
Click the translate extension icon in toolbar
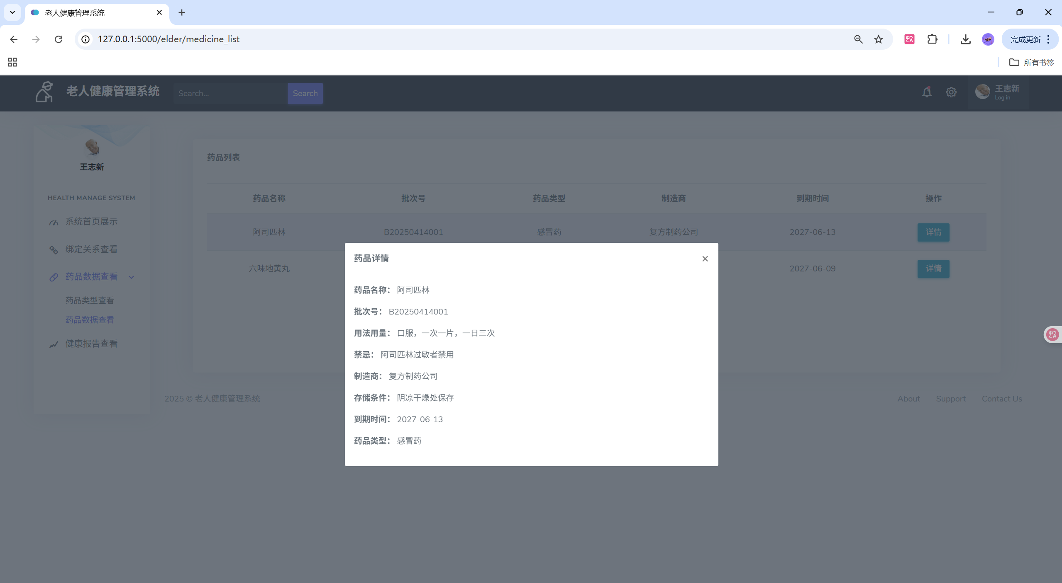coord(909,39)
